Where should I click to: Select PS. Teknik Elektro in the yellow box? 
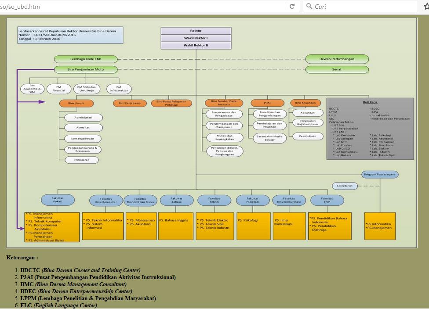pyautogui.click(x=213, y=220)
